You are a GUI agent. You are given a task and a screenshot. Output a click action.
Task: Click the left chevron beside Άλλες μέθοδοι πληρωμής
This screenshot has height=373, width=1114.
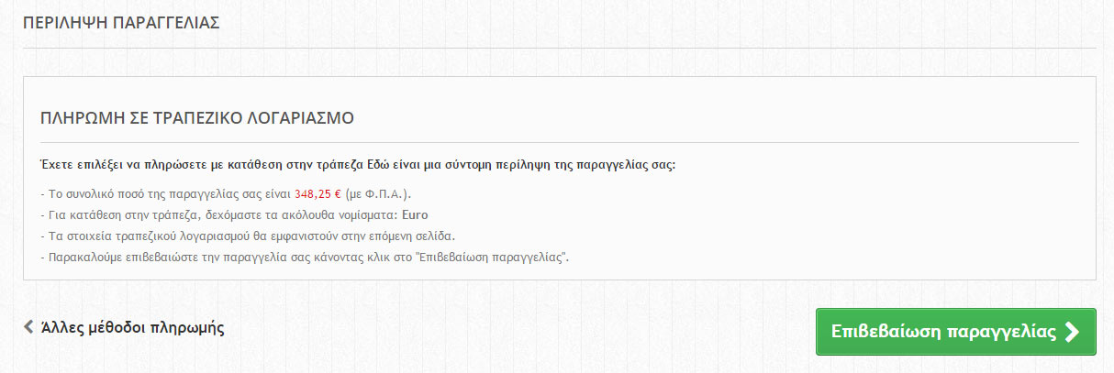pyautogui.click(x=29, y=327)
